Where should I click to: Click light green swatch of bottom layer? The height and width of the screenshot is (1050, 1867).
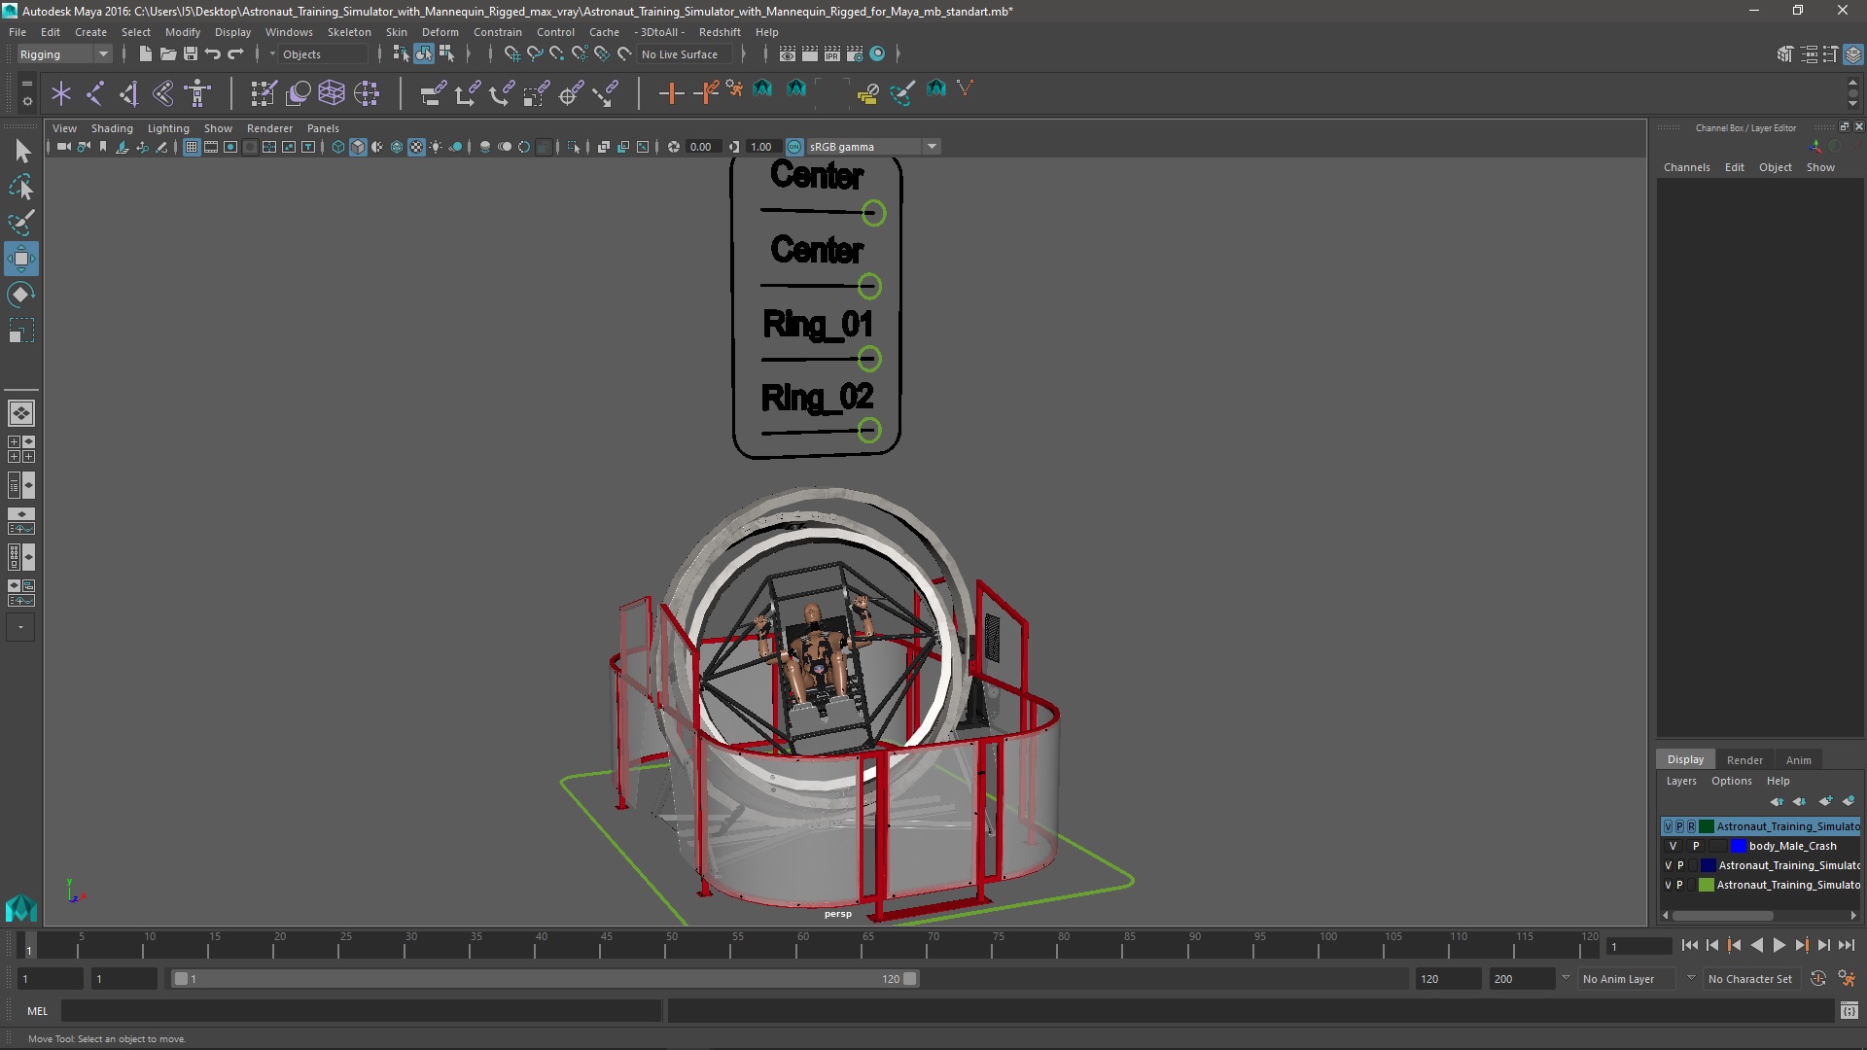(x=1706, y=885)
